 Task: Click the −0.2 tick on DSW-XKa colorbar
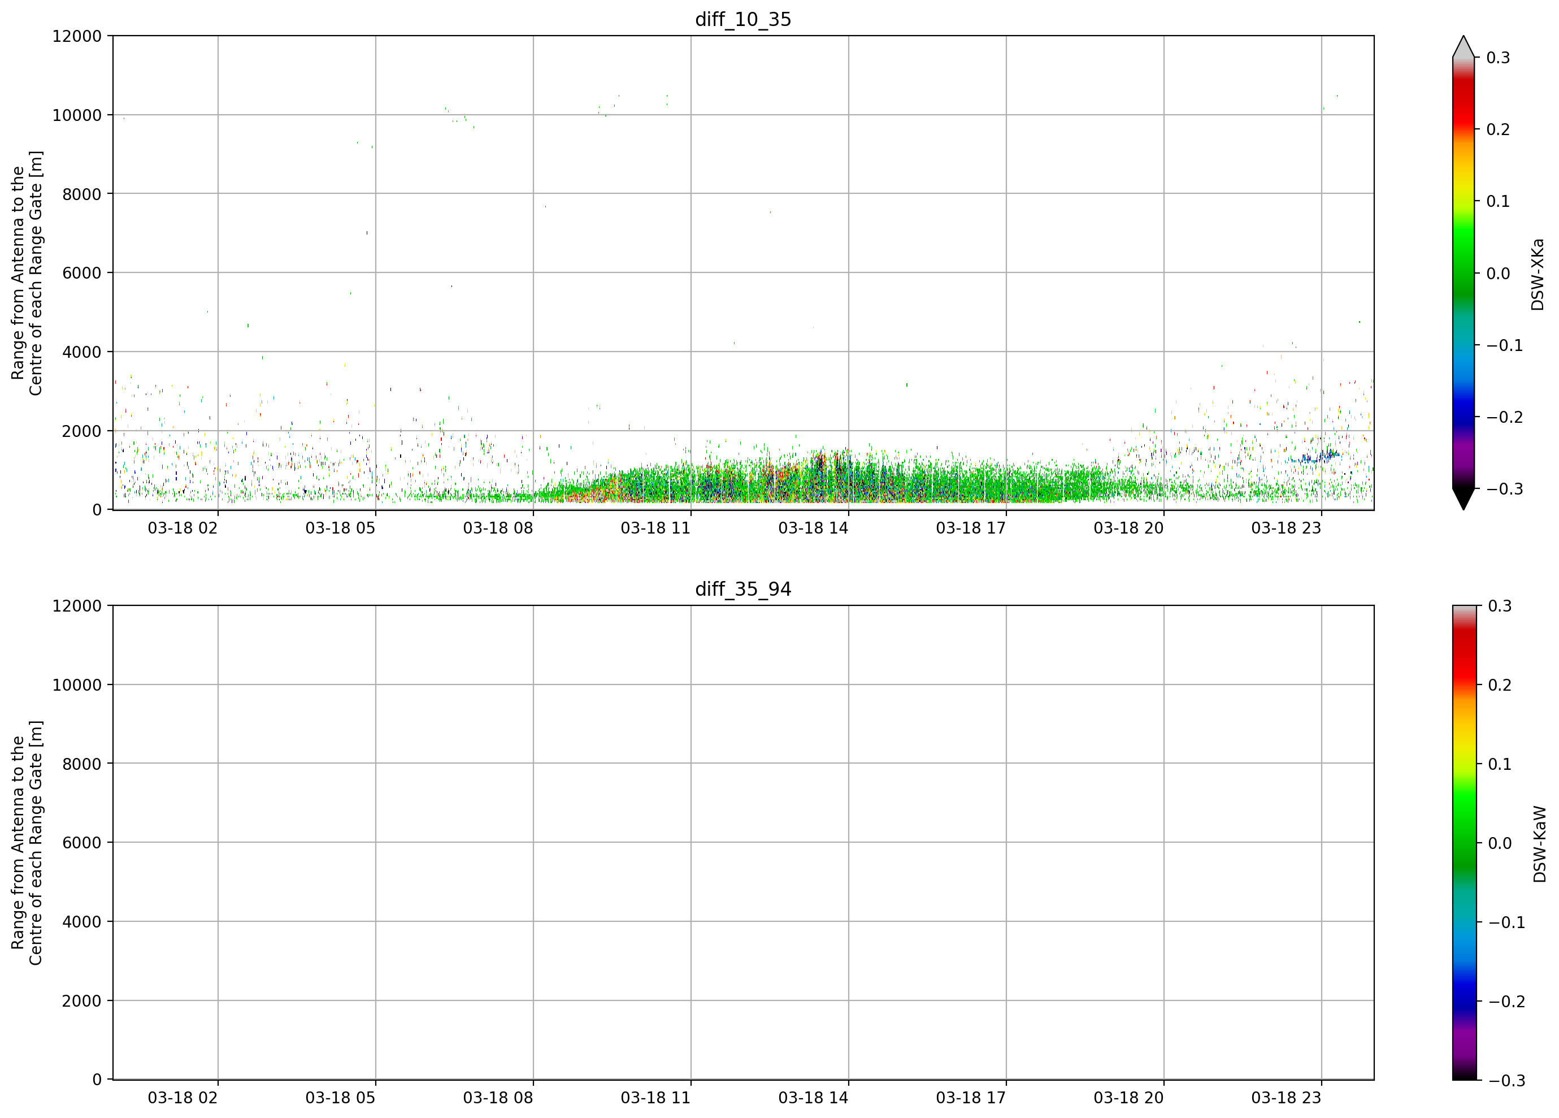pos(1505,417)
